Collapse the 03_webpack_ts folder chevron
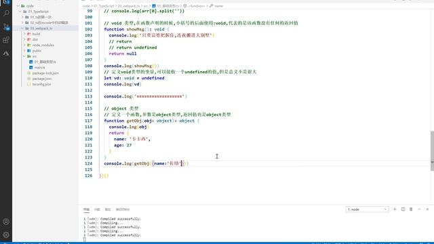The width and height of the screenshot is (434, 244). [x=22, y=28]
